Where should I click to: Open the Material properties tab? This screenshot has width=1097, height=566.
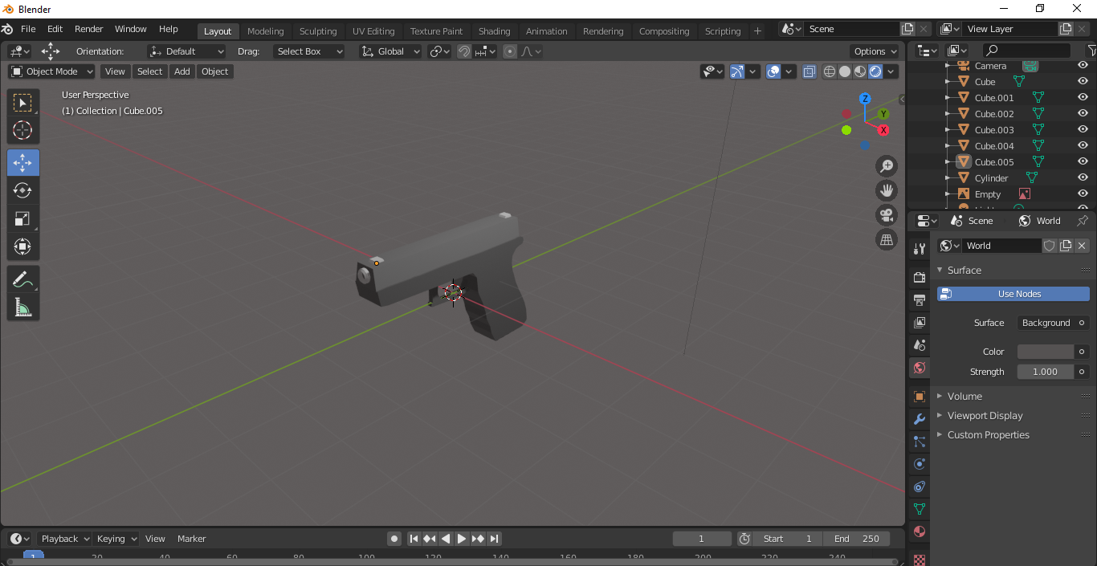[920, 531]
